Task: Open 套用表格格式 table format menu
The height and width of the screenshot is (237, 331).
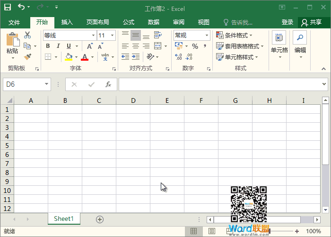Action: [x=240, y=46]
